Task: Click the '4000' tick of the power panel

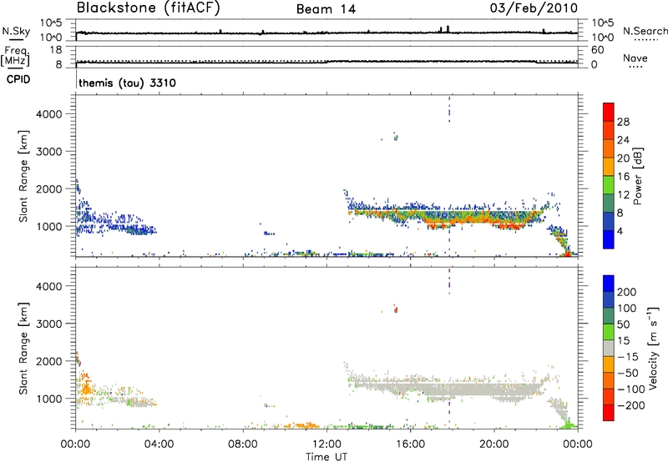Action: click(x=48, y=114)
